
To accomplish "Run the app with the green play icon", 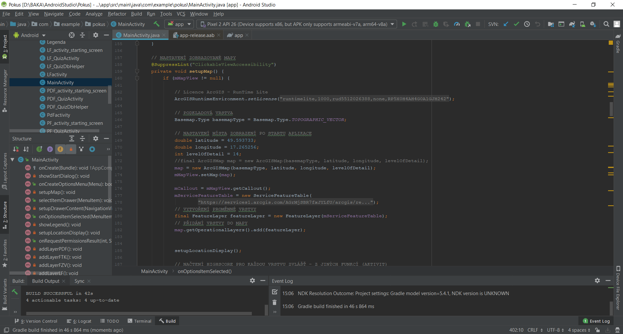I will pyautogui.click(x=404, y=24).
